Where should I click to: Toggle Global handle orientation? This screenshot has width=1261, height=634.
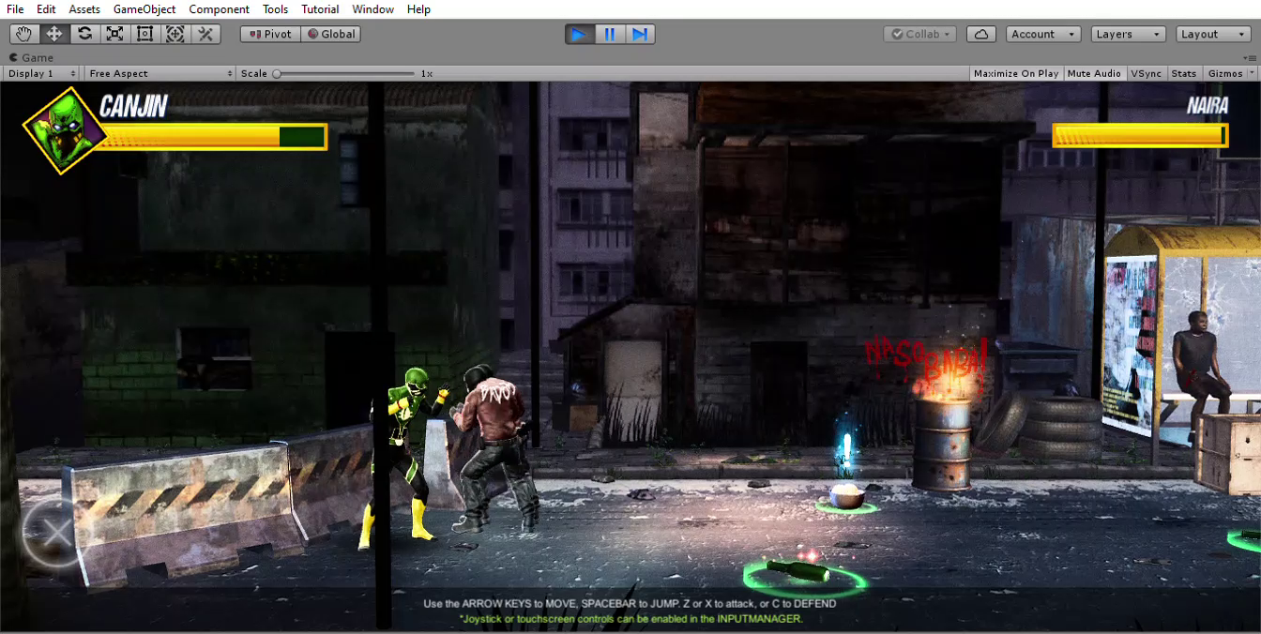pyautogui.click(x=331, y=33)
